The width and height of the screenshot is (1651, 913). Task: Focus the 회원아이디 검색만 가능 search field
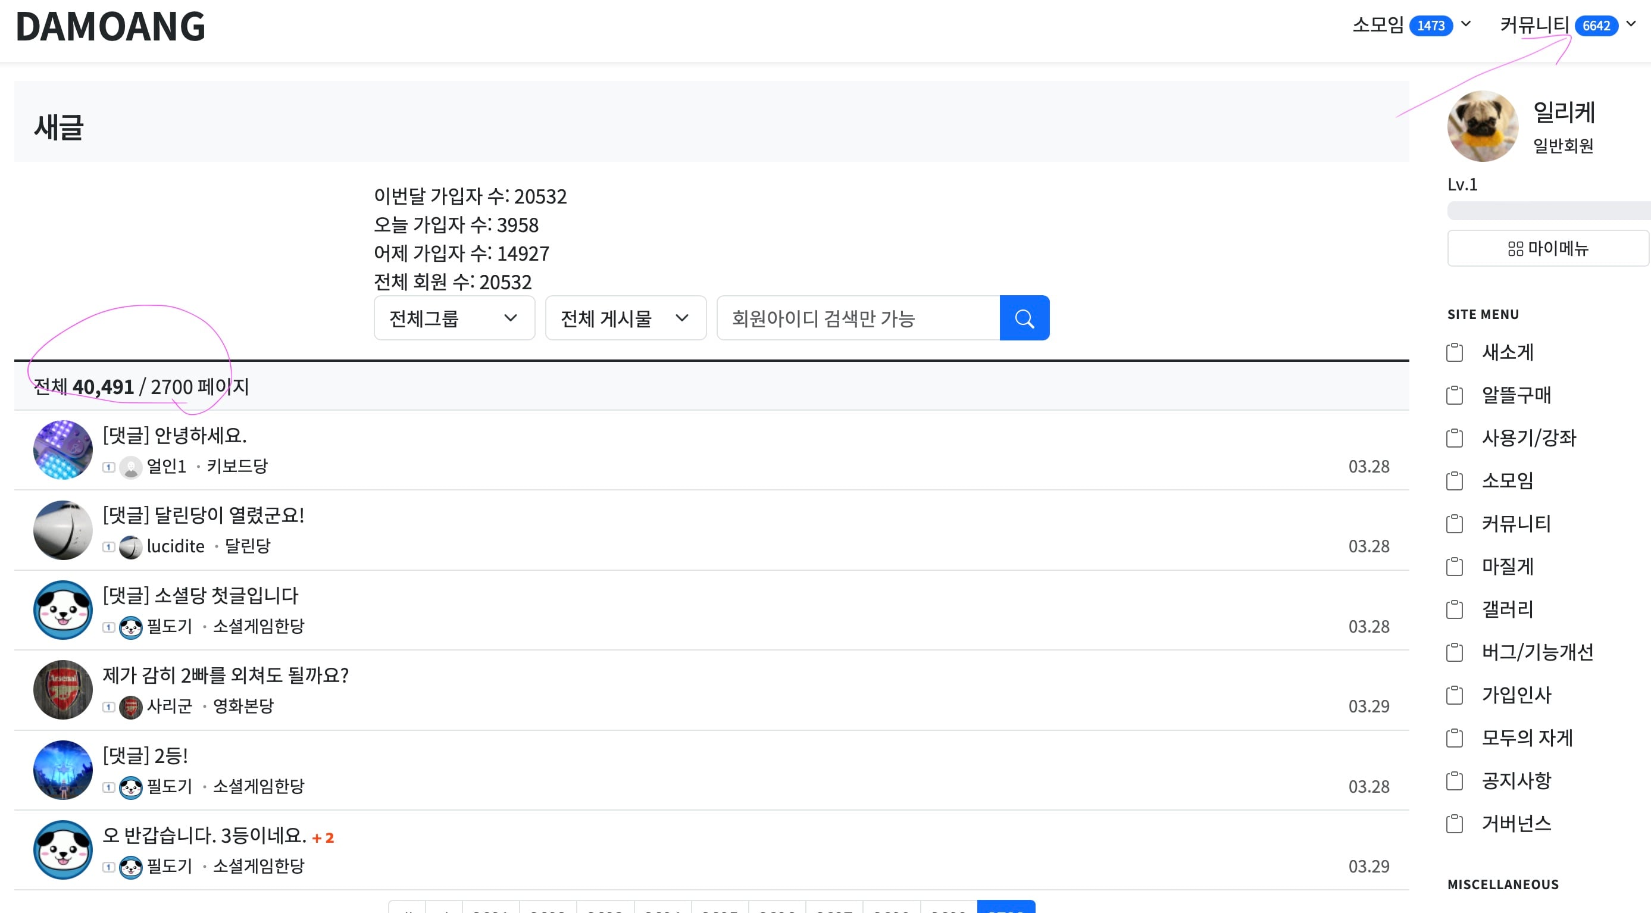858,318
